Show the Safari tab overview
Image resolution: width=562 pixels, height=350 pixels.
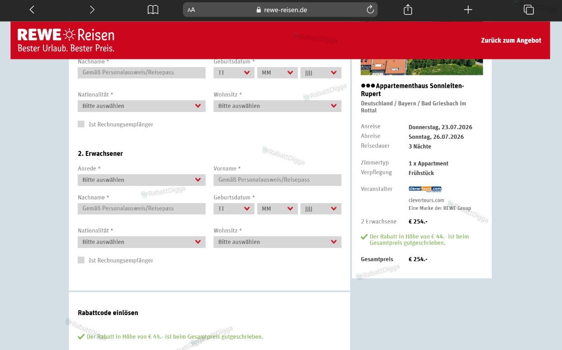pyautogui.click(x=528, y=10)
